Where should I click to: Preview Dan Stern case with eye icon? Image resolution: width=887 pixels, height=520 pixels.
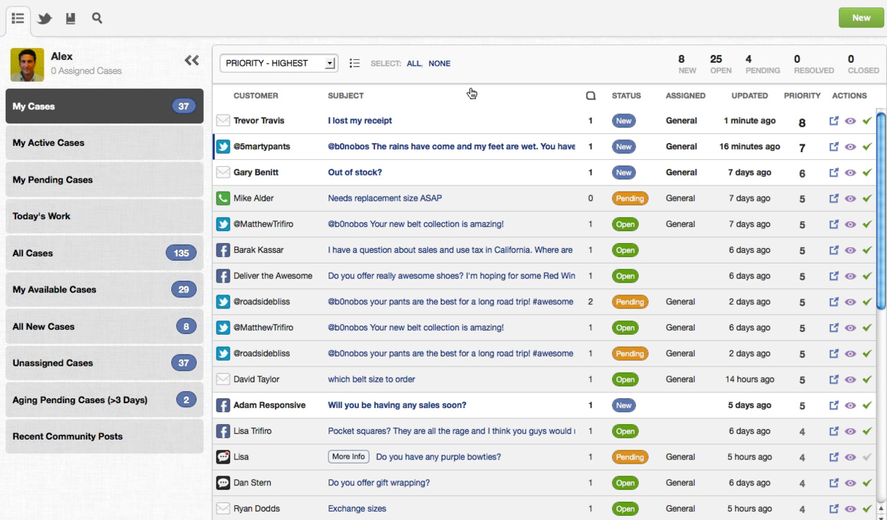click(x=850, y=483)
